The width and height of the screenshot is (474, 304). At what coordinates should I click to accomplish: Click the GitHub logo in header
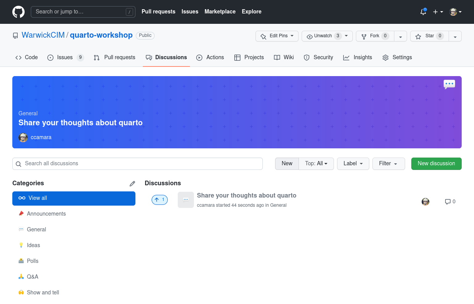(x=18, y=12)
